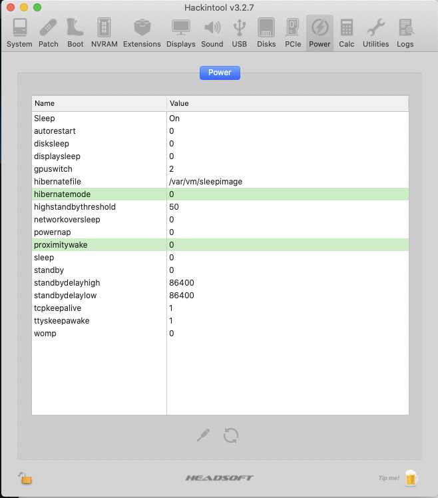The image size is (438, 498).
Task: Open the PCIe section
Action: pos(293,33)
